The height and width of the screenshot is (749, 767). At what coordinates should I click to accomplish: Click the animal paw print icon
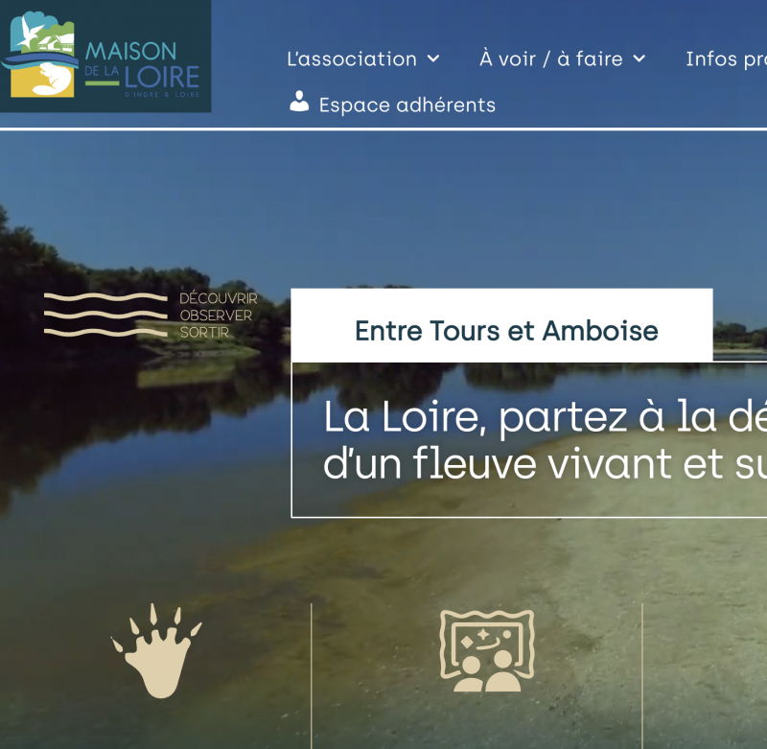[156, 650]
